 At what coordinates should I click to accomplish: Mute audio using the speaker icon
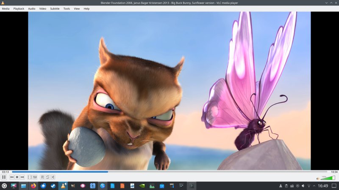(x=318, y=178)
